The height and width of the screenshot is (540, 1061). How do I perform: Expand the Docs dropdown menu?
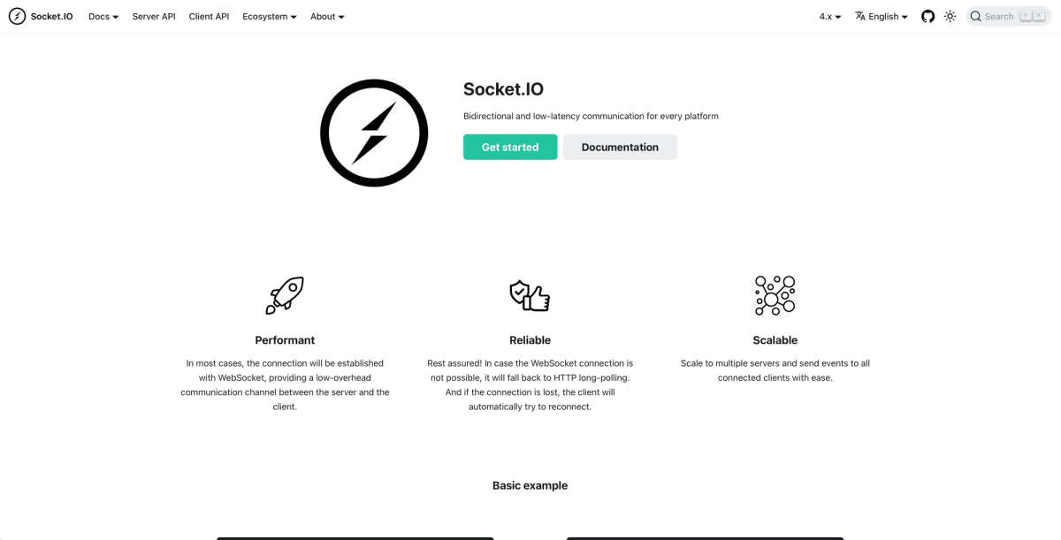tap(103, 16)
